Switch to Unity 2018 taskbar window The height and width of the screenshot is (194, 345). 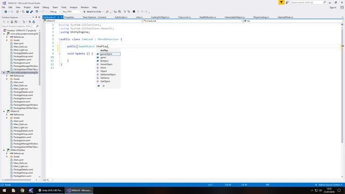(x=51, y=190)
